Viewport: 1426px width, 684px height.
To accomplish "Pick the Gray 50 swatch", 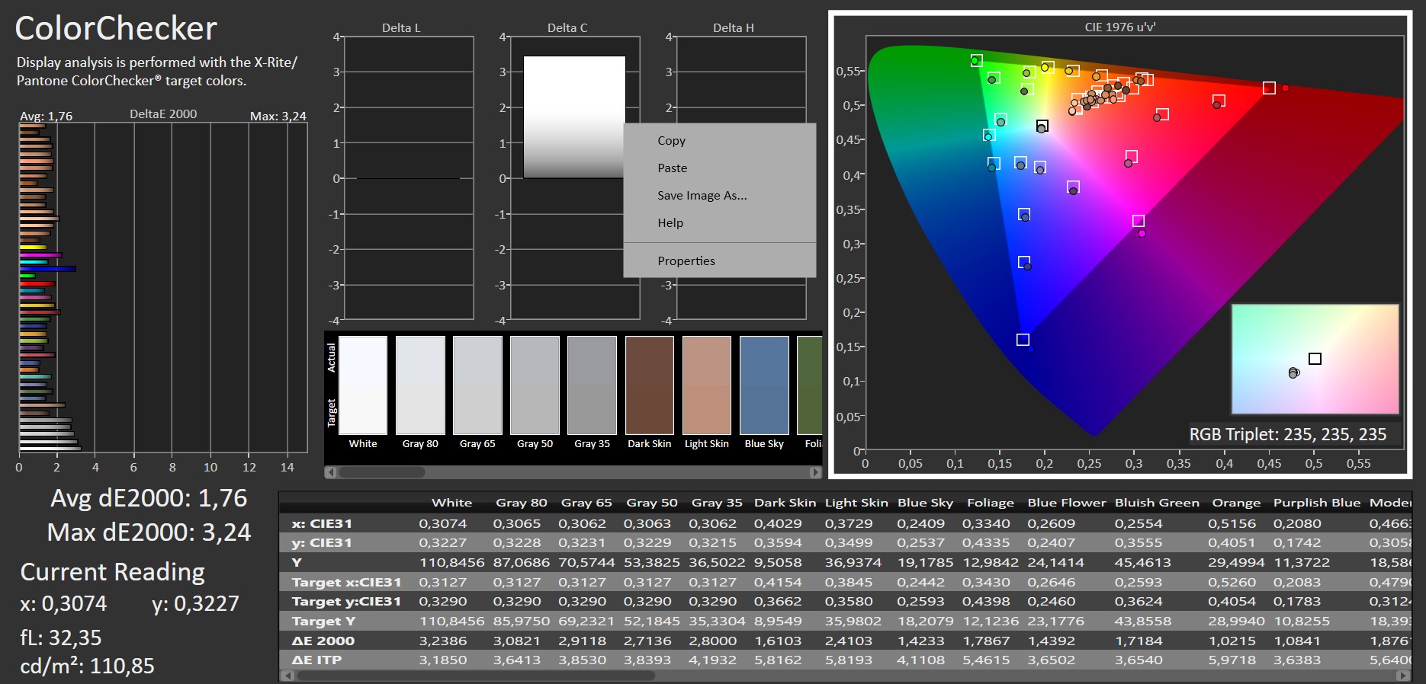I will point(535,385).
